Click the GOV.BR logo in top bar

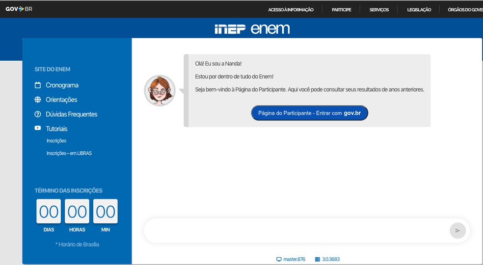point(19,9)
